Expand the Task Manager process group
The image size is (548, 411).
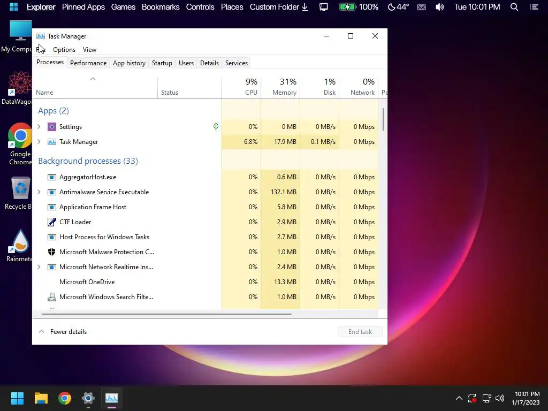(x=39, y=142)
